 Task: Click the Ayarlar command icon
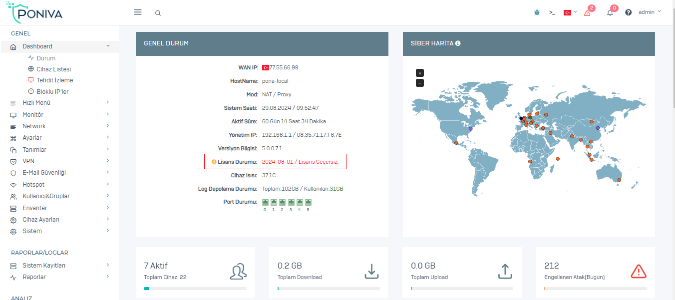coord(13,138)
